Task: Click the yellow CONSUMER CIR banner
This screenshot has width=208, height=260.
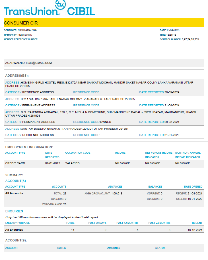Action: 104,23
